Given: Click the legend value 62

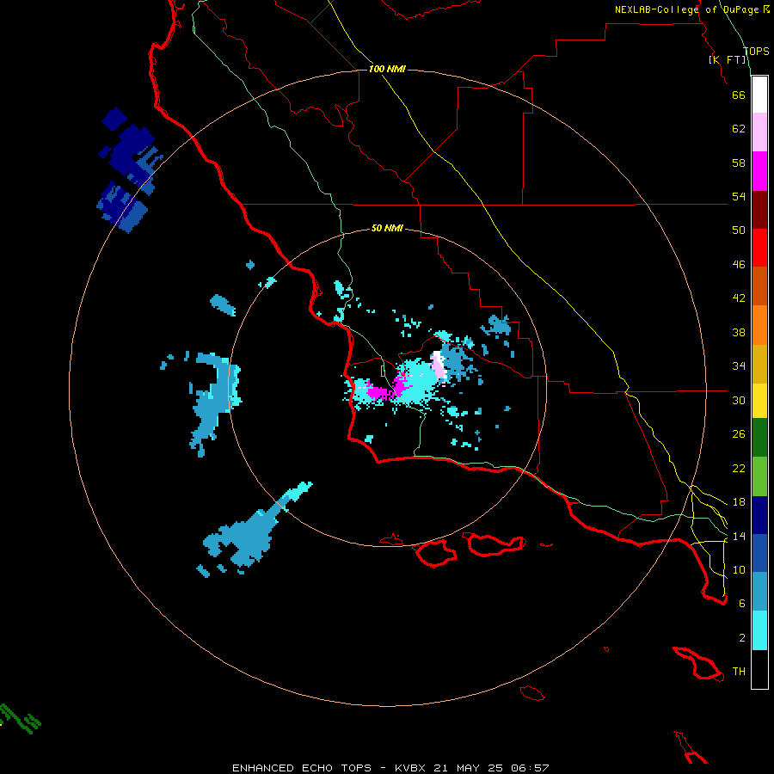Looking at the screenshot, I should coord(739,129).
